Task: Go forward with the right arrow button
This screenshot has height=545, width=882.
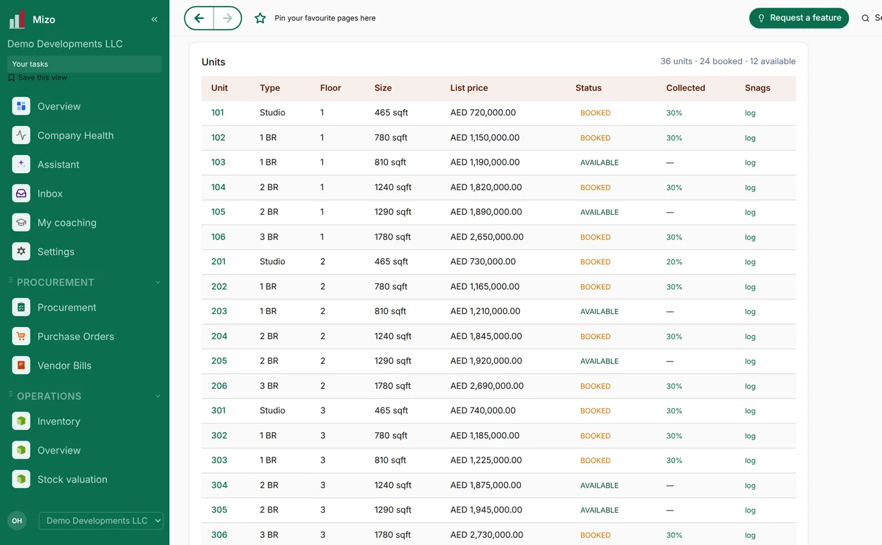Action: [228, 18]
